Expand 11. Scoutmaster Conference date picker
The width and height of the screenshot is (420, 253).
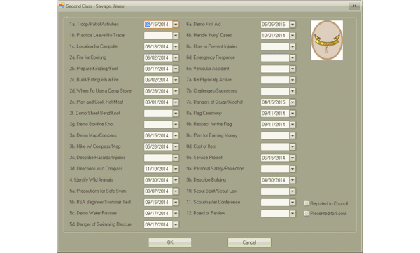(x=293, y=203)
